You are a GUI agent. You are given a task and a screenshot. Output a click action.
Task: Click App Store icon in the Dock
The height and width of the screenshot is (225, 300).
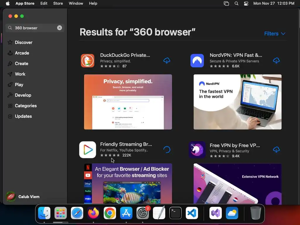pyautogui.click(x=126, y=213)
